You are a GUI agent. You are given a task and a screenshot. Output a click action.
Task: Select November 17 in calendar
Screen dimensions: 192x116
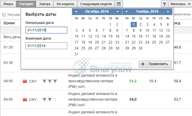point(147,36)
